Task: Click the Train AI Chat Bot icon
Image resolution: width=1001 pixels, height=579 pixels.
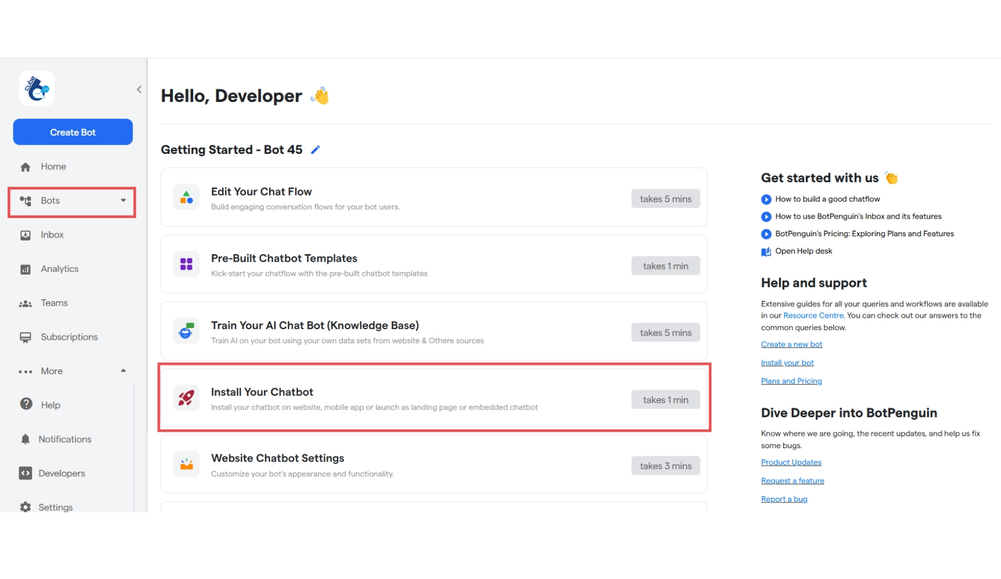Action: click(186, 331)
